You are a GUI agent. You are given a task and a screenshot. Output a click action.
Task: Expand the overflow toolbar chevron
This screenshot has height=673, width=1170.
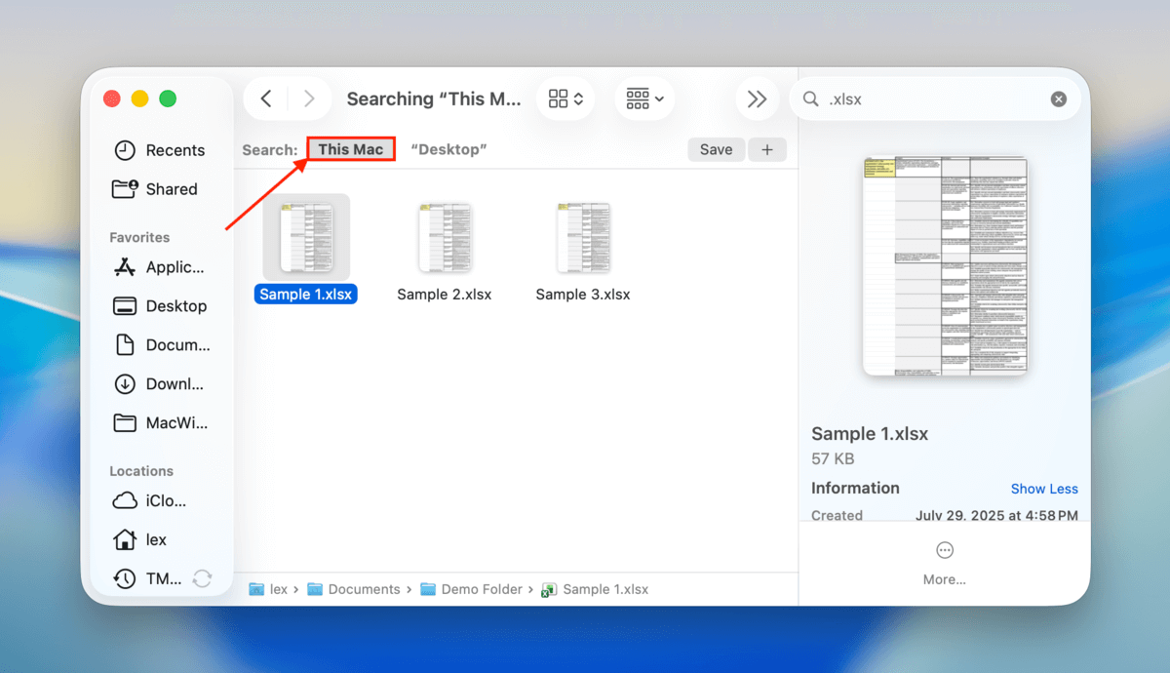click(x=758, y=99)
